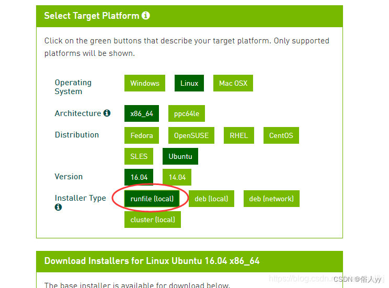389x288 pixels.
Task: Show the Architecture info tooltip icon
Action: pos(107,113)
